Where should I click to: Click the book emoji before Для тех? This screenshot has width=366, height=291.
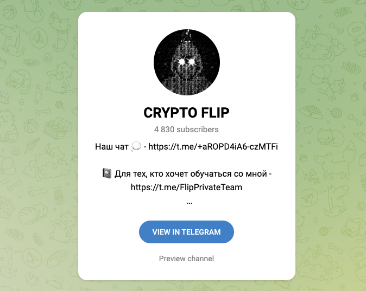point(107,173)
